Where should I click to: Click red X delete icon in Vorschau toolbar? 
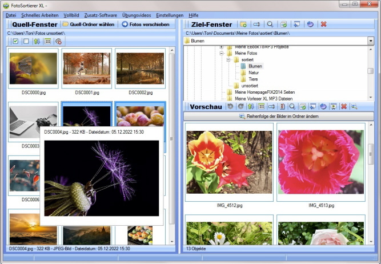click(344, 106)
